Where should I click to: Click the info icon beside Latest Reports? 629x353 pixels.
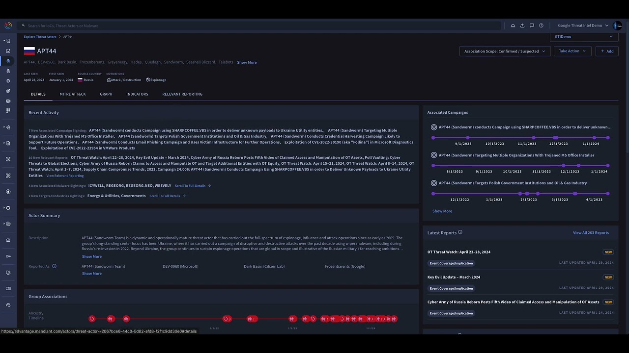click(460, 232)
